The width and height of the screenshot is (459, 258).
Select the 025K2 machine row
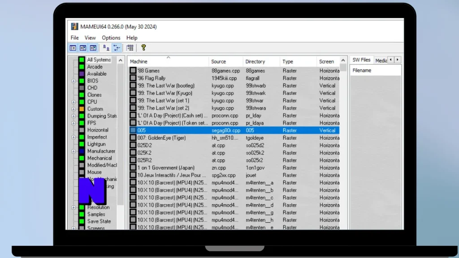[234, 153]
